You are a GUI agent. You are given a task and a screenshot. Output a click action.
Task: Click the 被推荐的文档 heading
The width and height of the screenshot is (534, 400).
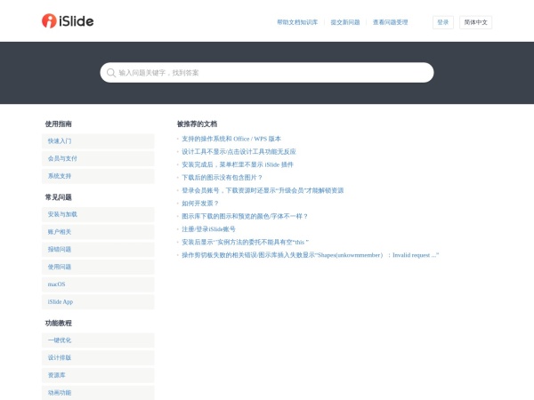(x=198, y=124)
